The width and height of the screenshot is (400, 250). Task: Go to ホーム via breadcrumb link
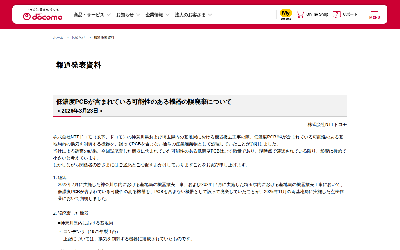tap(58, 37)
